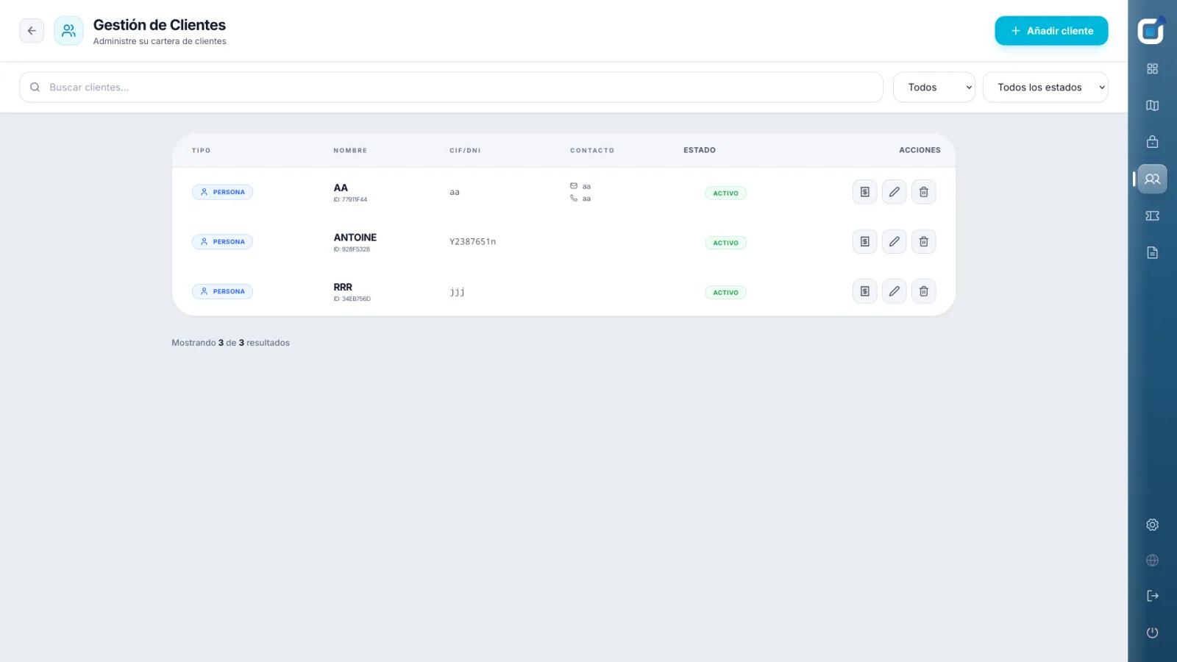Delete client RRR with trash icon

tap(924, 291)
